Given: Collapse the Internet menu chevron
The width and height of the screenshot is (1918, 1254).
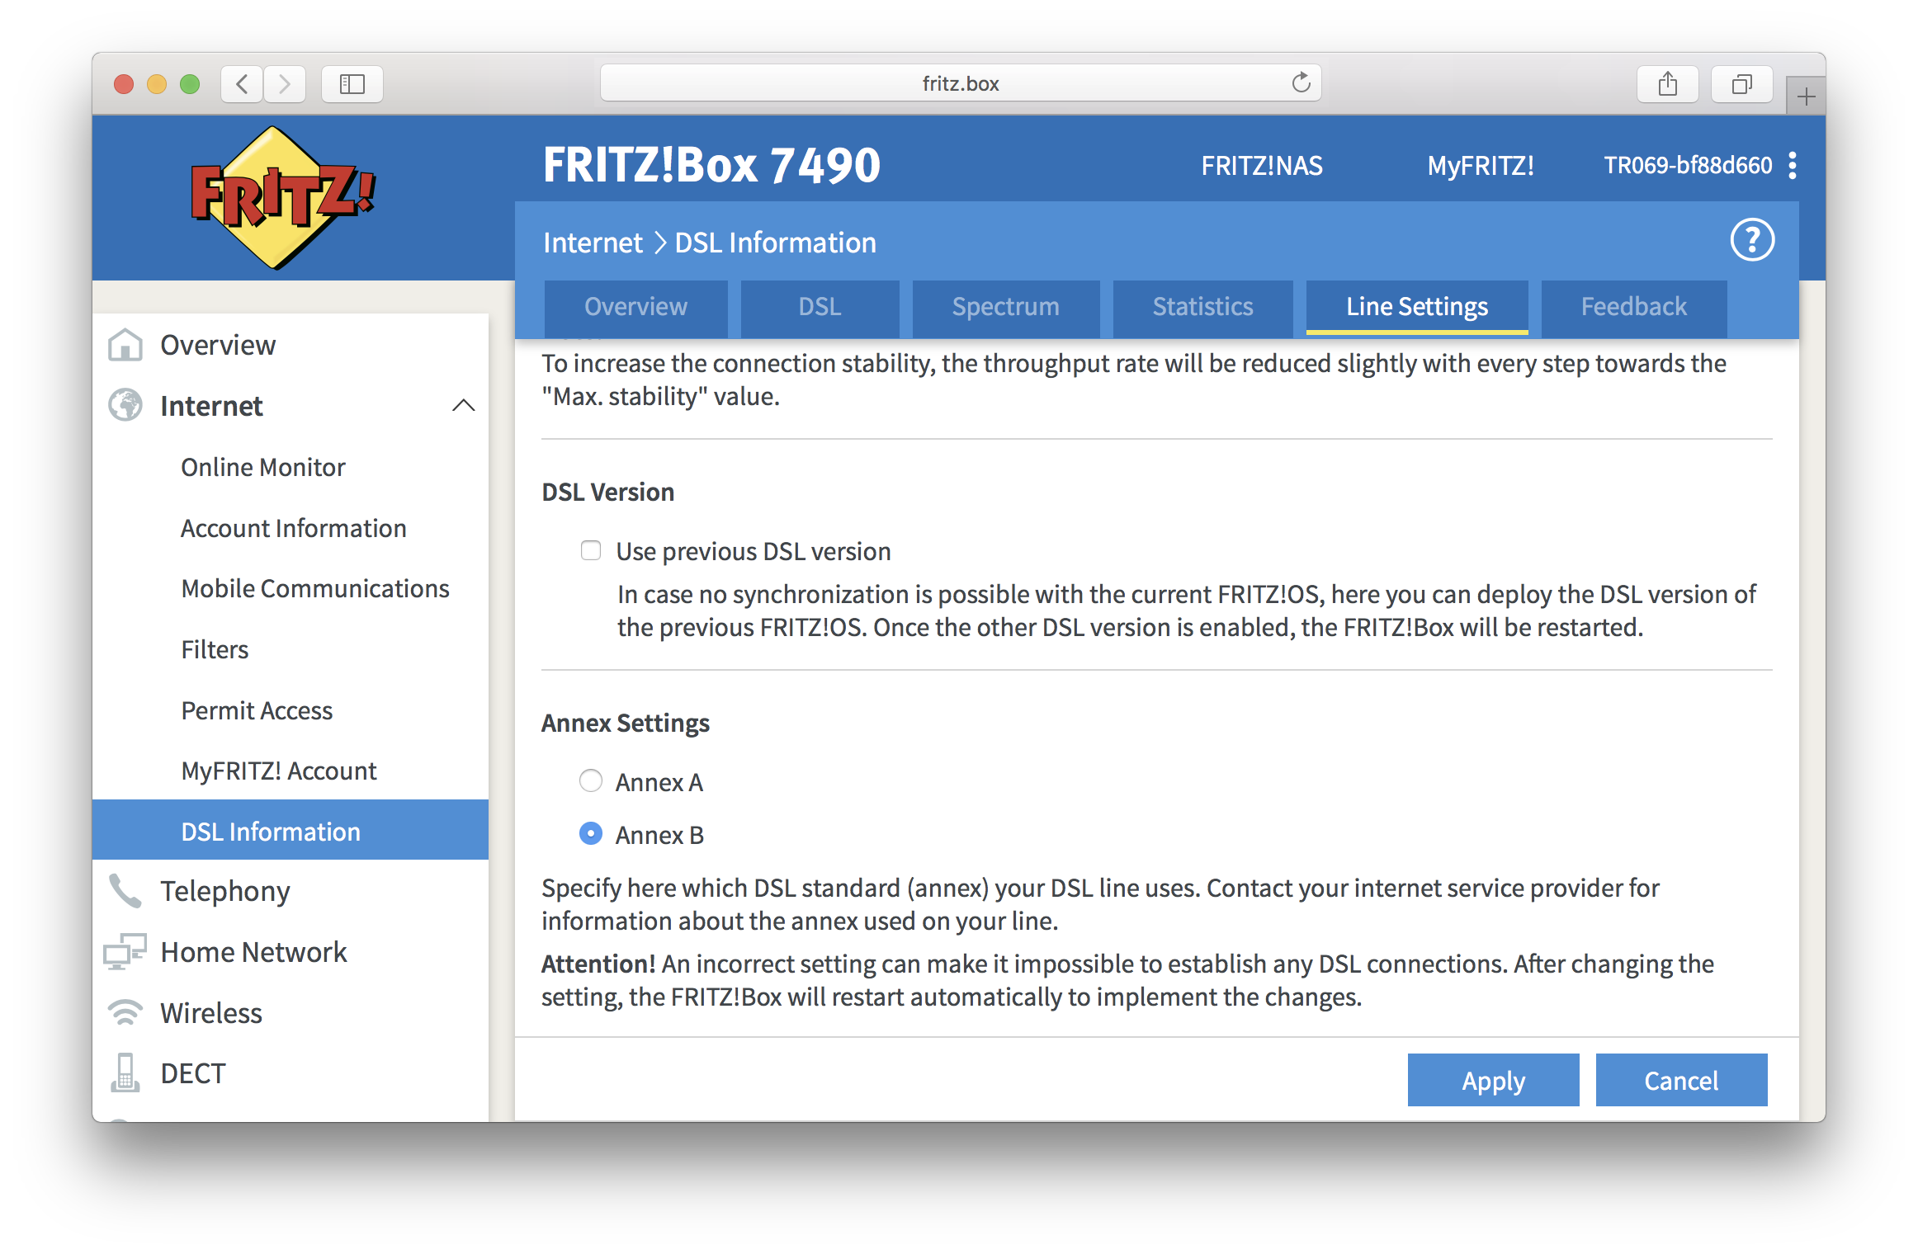Looking at the screenshot, I should click(464, 405).
